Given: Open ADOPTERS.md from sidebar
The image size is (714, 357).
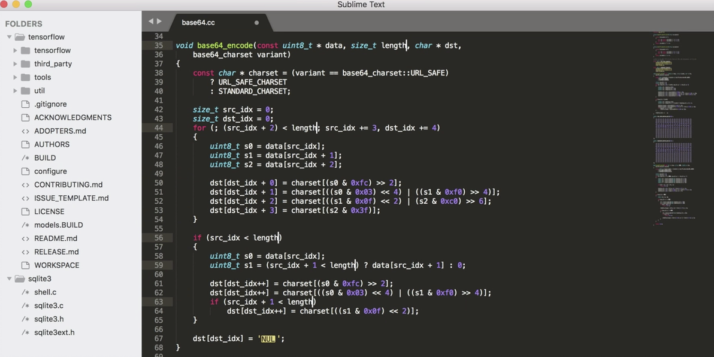Looking at the screenshot, I should [x=60, y=131].
